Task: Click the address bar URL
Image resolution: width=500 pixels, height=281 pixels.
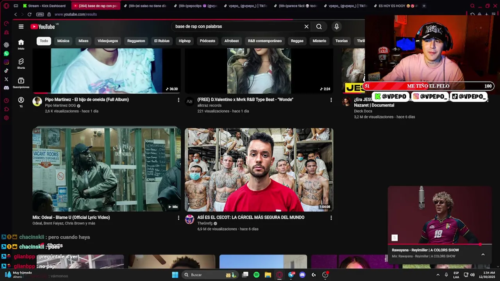Action: point(76,14)
